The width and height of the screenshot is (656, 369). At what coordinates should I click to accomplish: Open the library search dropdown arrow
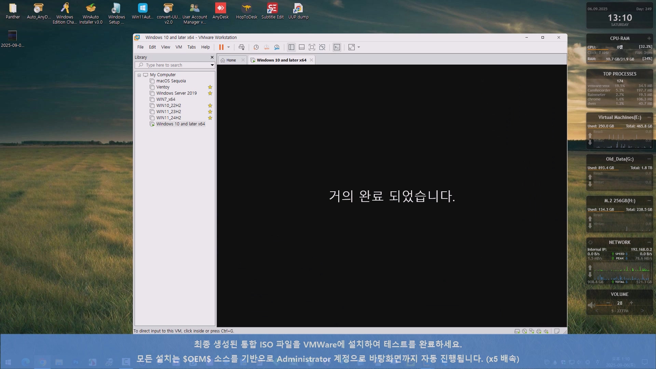212,65
